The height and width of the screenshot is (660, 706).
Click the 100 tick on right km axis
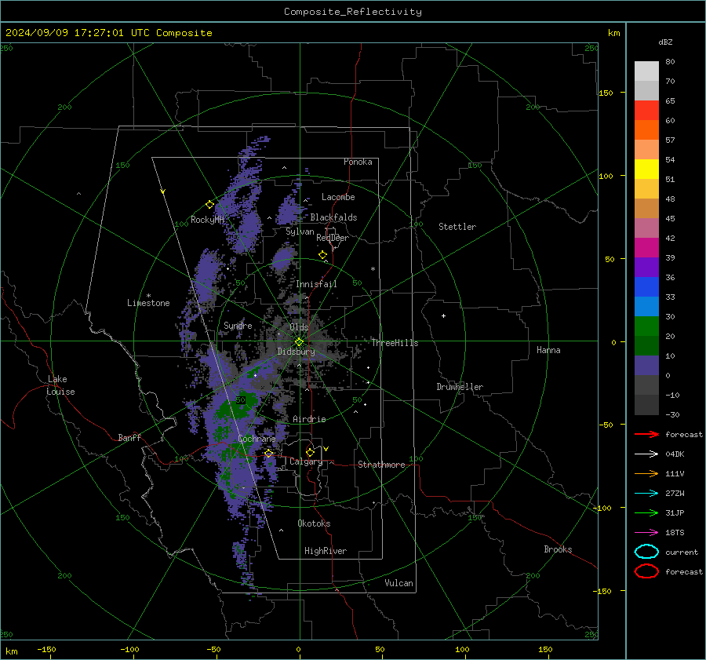point(606,176)
